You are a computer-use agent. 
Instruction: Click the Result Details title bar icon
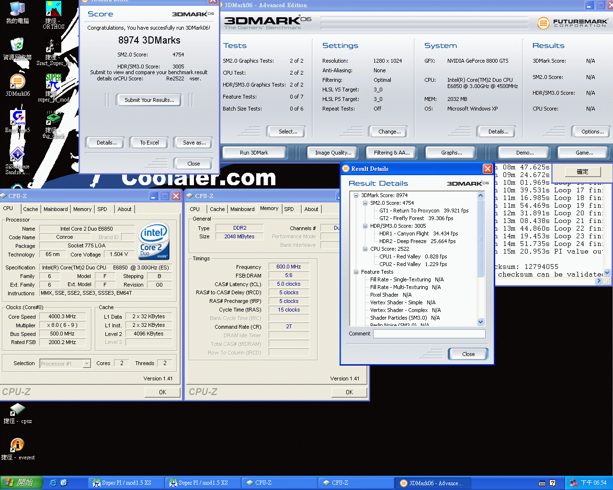click(x=346, y=168)
